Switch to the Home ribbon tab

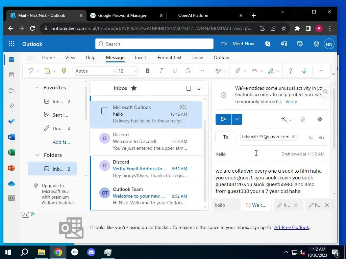(48, 57)
